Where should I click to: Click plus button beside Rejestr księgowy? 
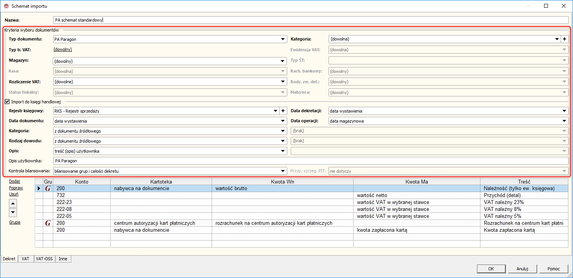pos(283,111)
